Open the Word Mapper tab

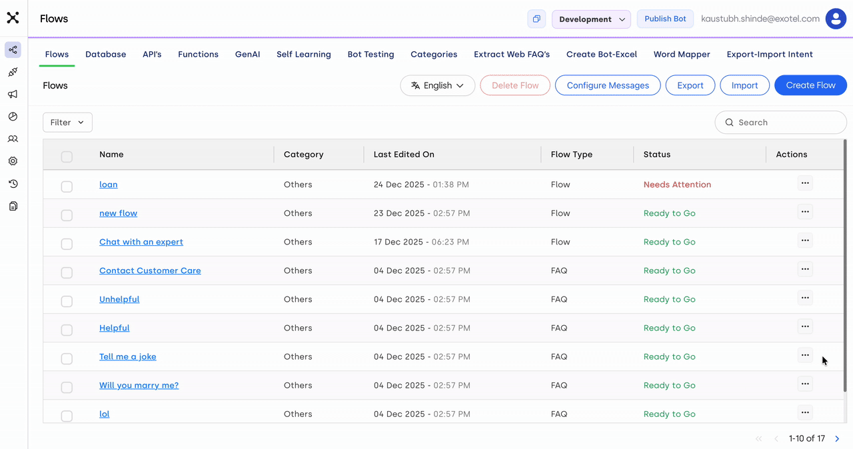(682, 55)
